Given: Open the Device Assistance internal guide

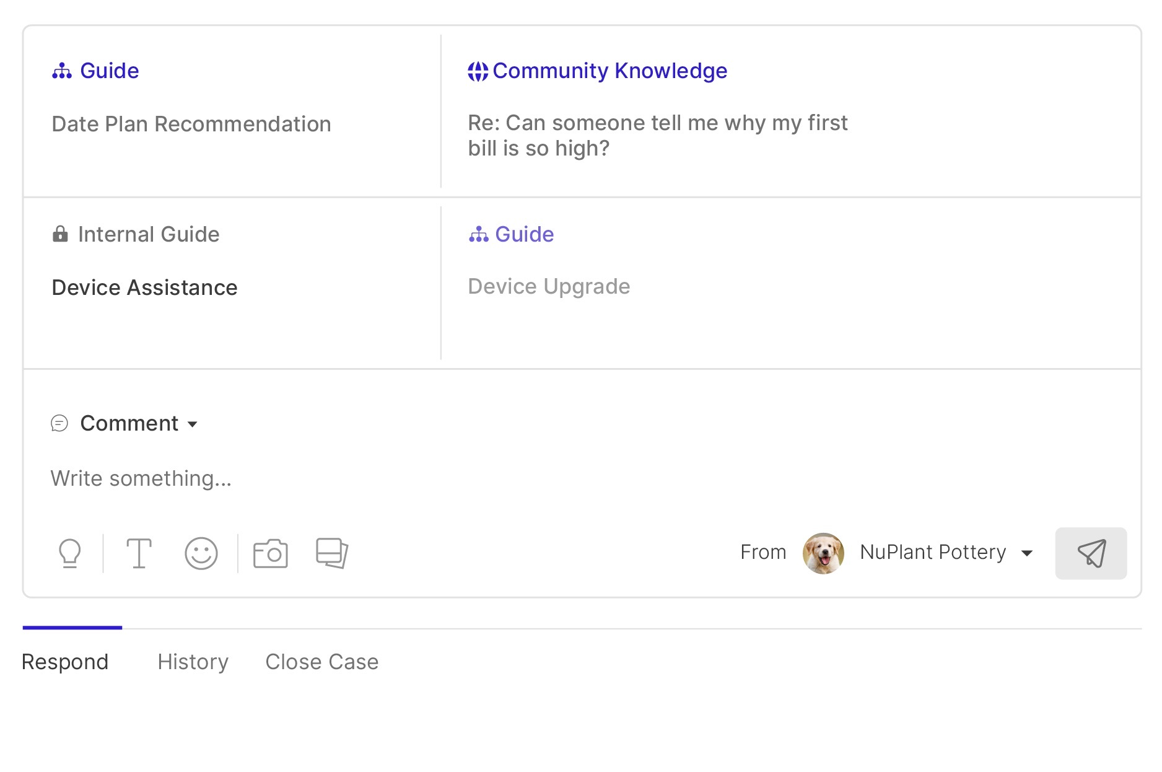Looking at the screenshot, I should tap(145, 287).
